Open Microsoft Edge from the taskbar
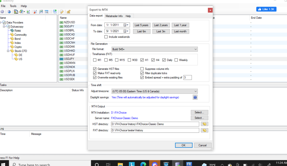This screenshot has width=287, height=166. coord(143,164)
